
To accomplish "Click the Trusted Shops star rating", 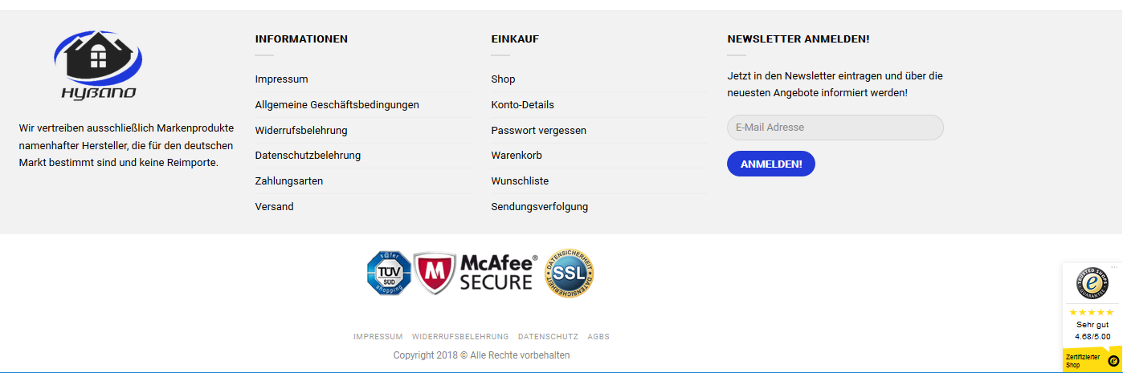I will [x=1092, y=312].
